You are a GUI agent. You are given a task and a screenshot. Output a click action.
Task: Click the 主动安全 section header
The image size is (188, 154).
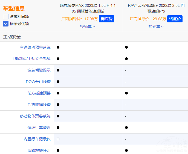(x=12, y=37)
